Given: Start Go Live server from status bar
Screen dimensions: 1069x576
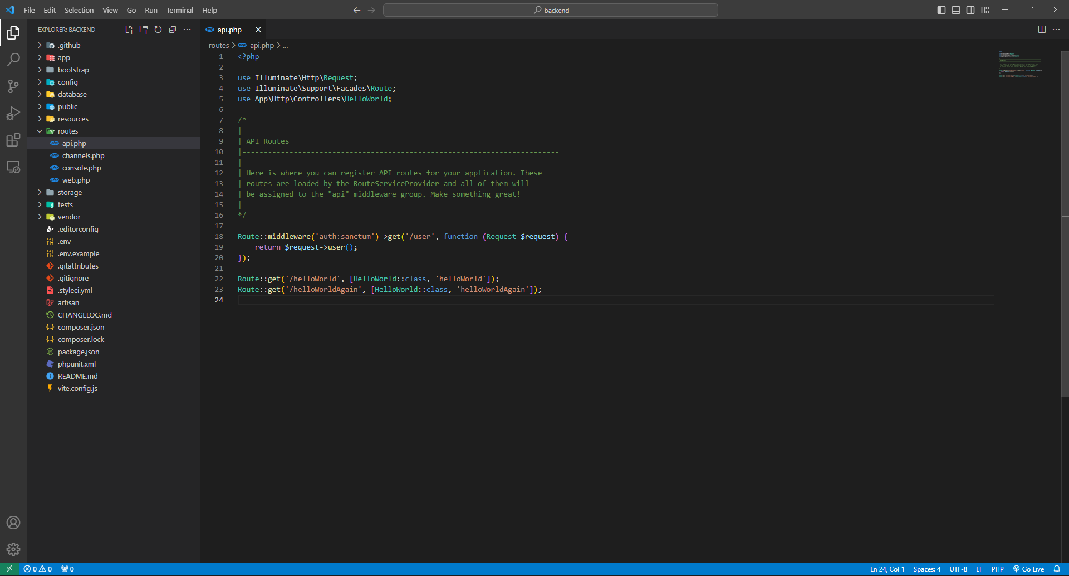Looking at the screenshot, I should (x=1028, y=569).
